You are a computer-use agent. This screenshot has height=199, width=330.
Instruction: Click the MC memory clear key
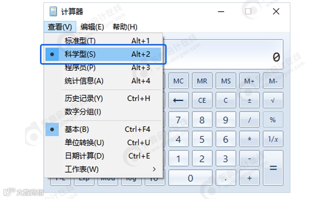179,81
